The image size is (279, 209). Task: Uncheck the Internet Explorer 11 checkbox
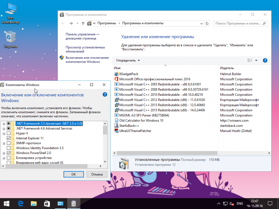click(x=8, y=138)
